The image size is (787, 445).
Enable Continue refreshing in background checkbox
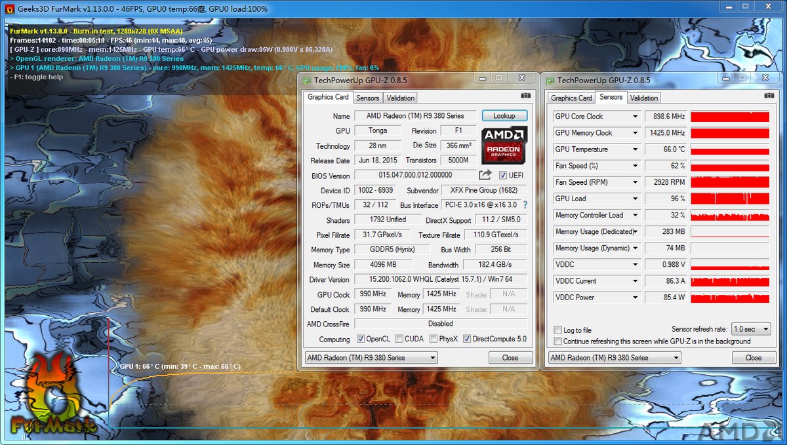(558, 341)
